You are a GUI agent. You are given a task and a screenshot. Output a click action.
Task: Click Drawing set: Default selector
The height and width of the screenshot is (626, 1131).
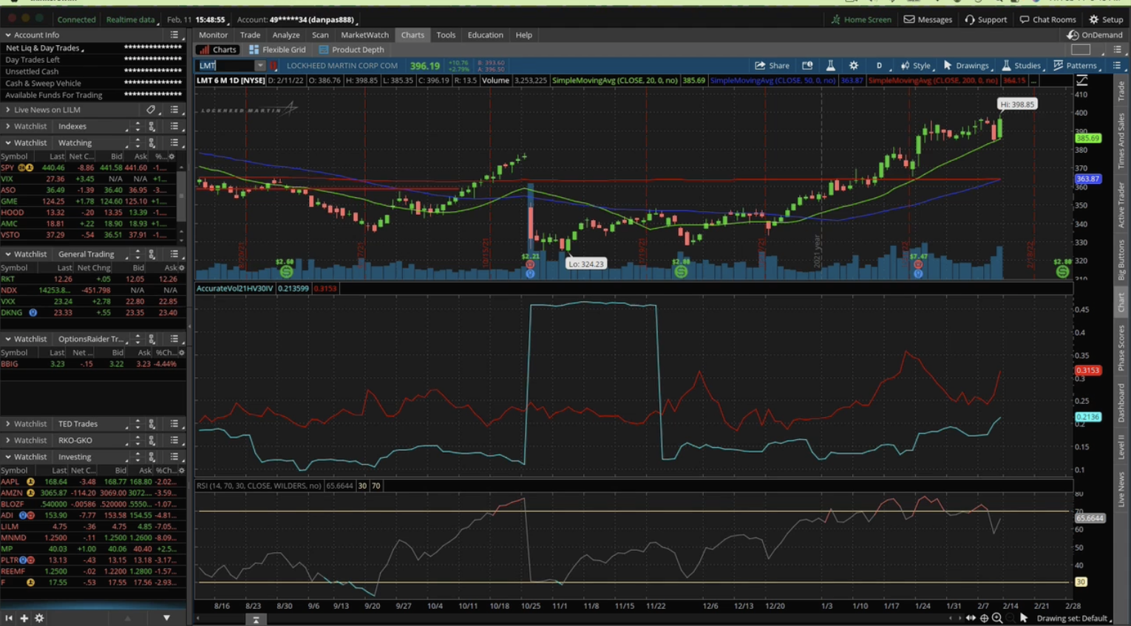[1073, 618]
